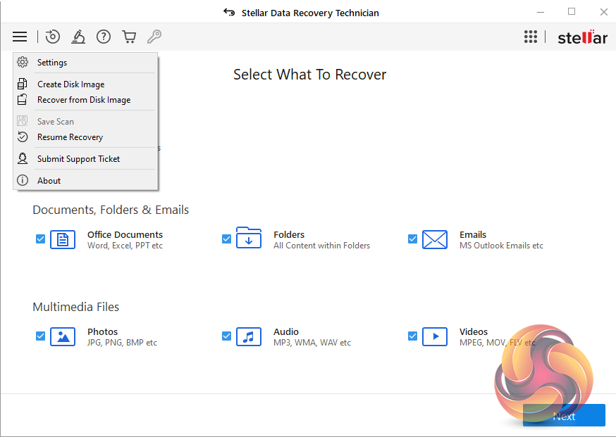The height and width of the screenshot is (437, 616).
Task: Minimize the Stellar Data Recovery window
Action: 541,12
